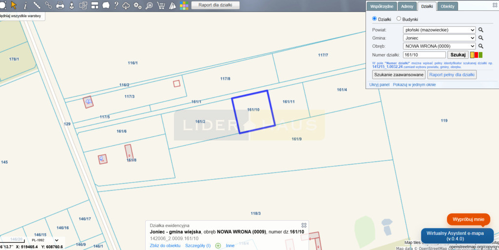This screenshot has height=250, width=499.
Task: Click Ukryj panel link
Action: click(379, 85)
